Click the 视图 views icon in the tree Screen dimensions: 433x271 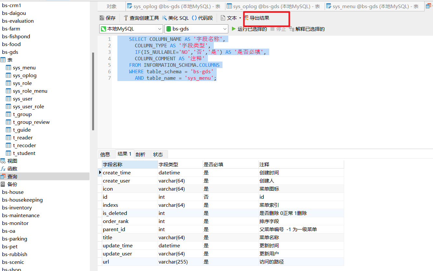pos(3,161)
